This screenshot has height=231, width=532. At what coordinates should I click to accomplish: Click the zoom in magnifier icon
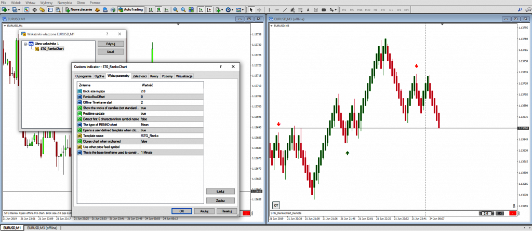175,9
